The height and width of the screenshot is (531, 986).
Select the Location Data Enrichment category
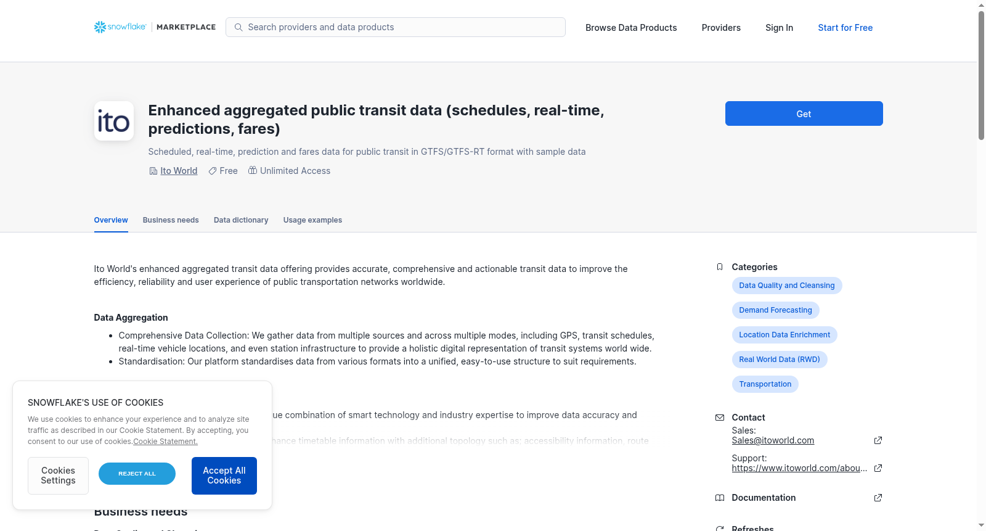784,335
